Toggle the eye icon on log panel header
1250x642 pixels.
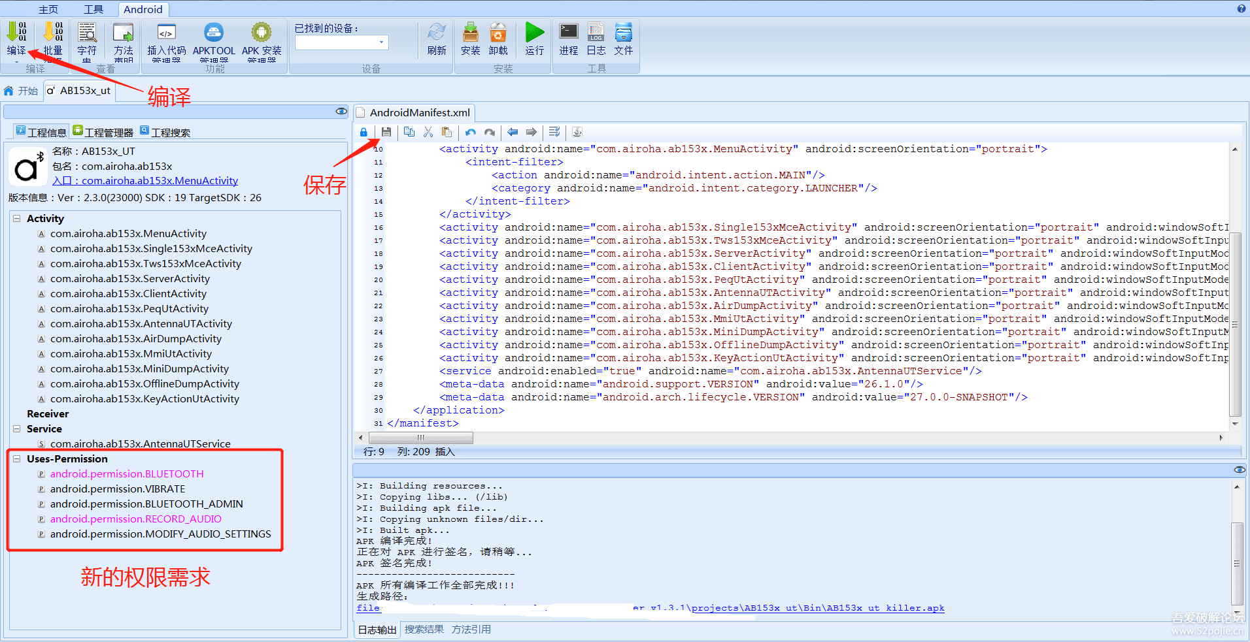tap(1239, 470)
